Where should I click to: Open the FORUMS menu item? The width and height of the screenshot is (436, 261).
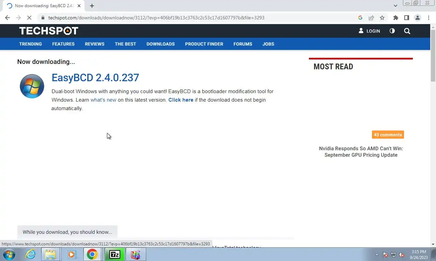click(243, 44)
